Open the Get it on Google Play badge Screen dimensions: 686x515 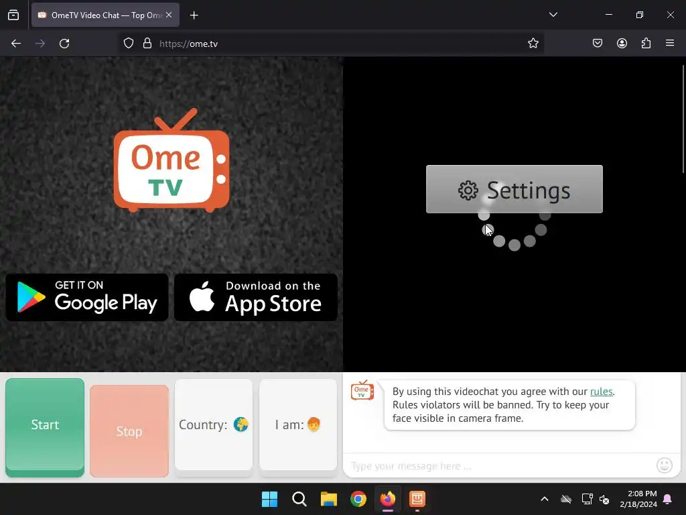pos(87,297)
